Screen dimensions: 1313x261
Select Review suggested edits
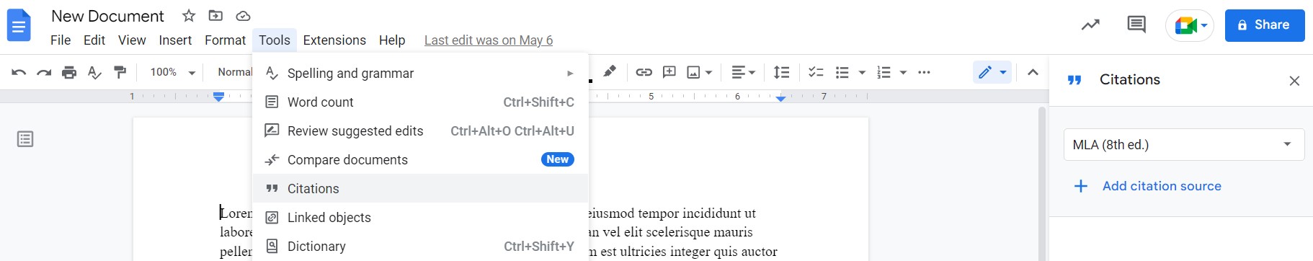pyautogui.click(x=421, y=130)
